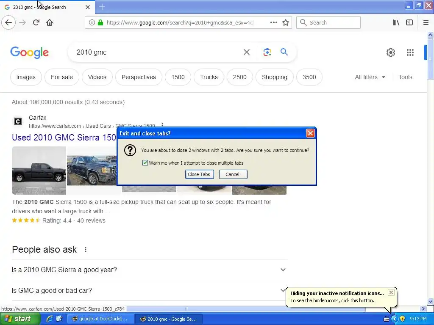Open the Windows Start menu
The height and width of the screenshot is (325, 434).
(20, 319)
